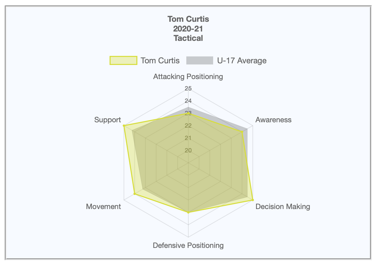
Task: Click the Tom Curtis legend label
Action: tap(160, 61)
